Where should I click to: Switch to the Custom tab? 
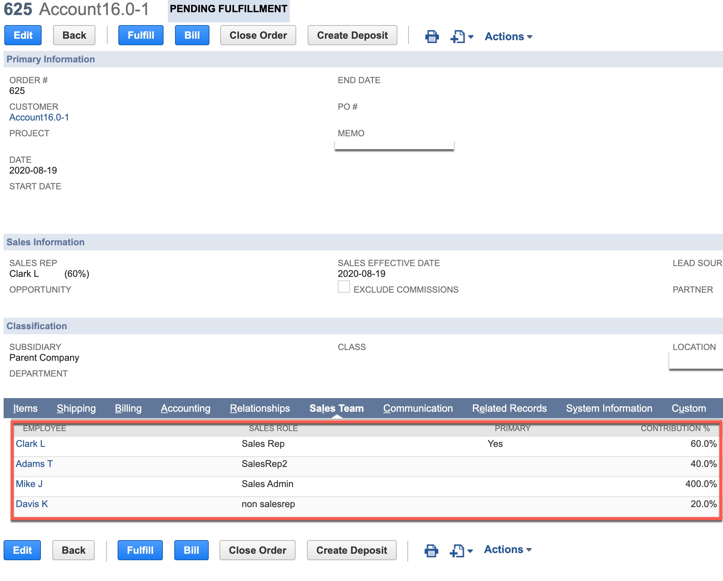689,408
